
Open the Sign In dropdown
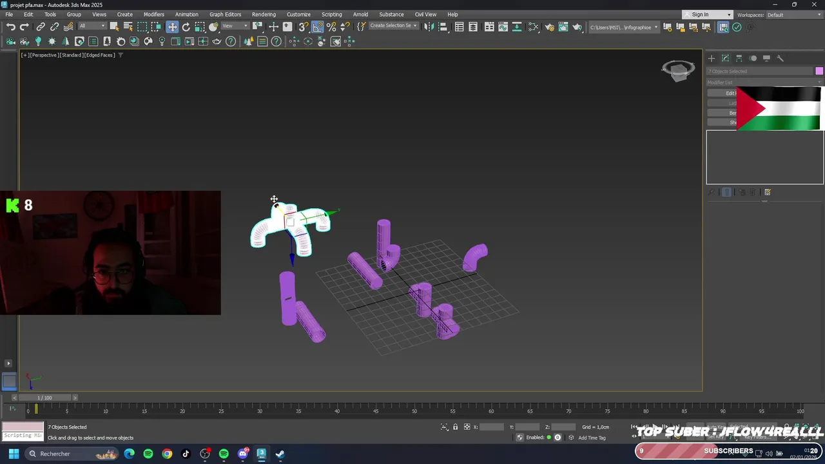(x=707, y=15)
